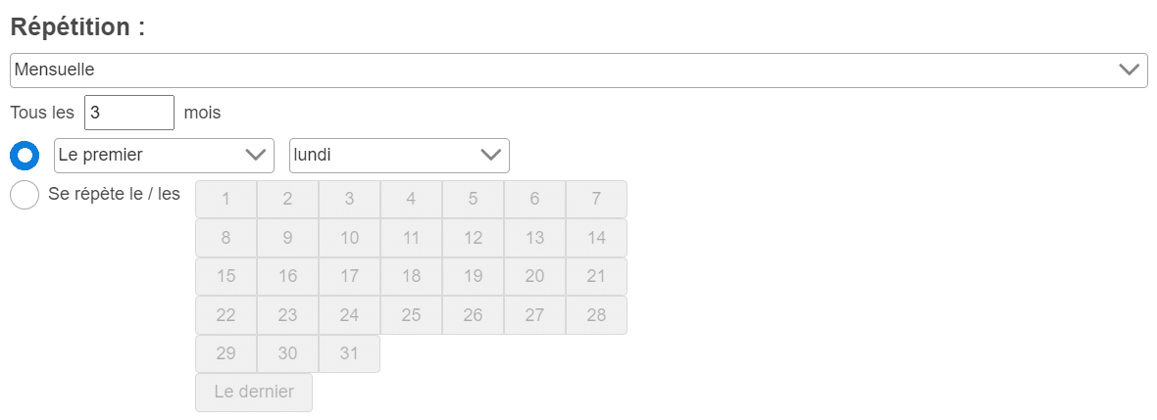Open the Mensuelle repetition dropdown
This screenshot has height=420, width=1157.
(578, 70)
